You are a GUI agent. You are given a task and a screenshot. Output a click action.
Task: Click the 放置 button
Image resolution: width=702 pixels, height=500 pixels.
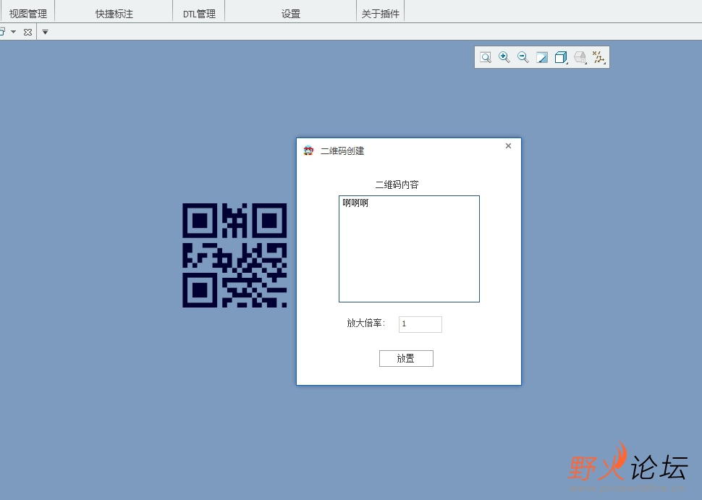tap(406, 359)
